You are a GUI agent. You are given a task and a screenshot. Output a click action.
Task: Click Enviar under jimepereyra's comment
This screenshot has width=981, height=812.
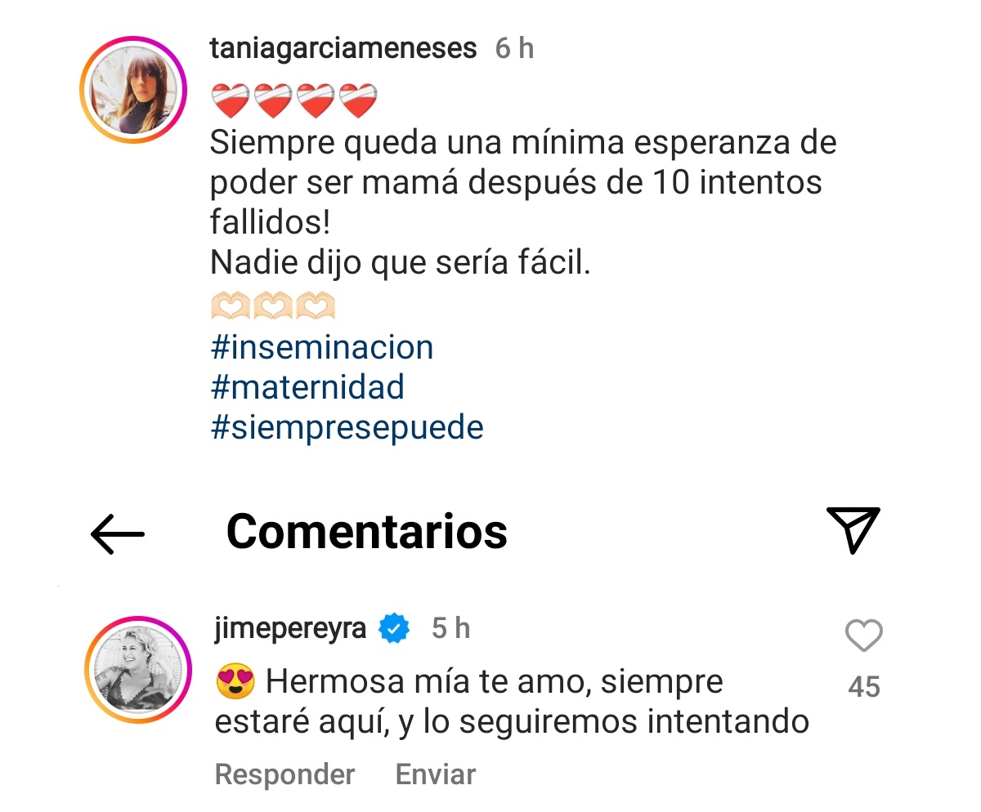point(435,773)
